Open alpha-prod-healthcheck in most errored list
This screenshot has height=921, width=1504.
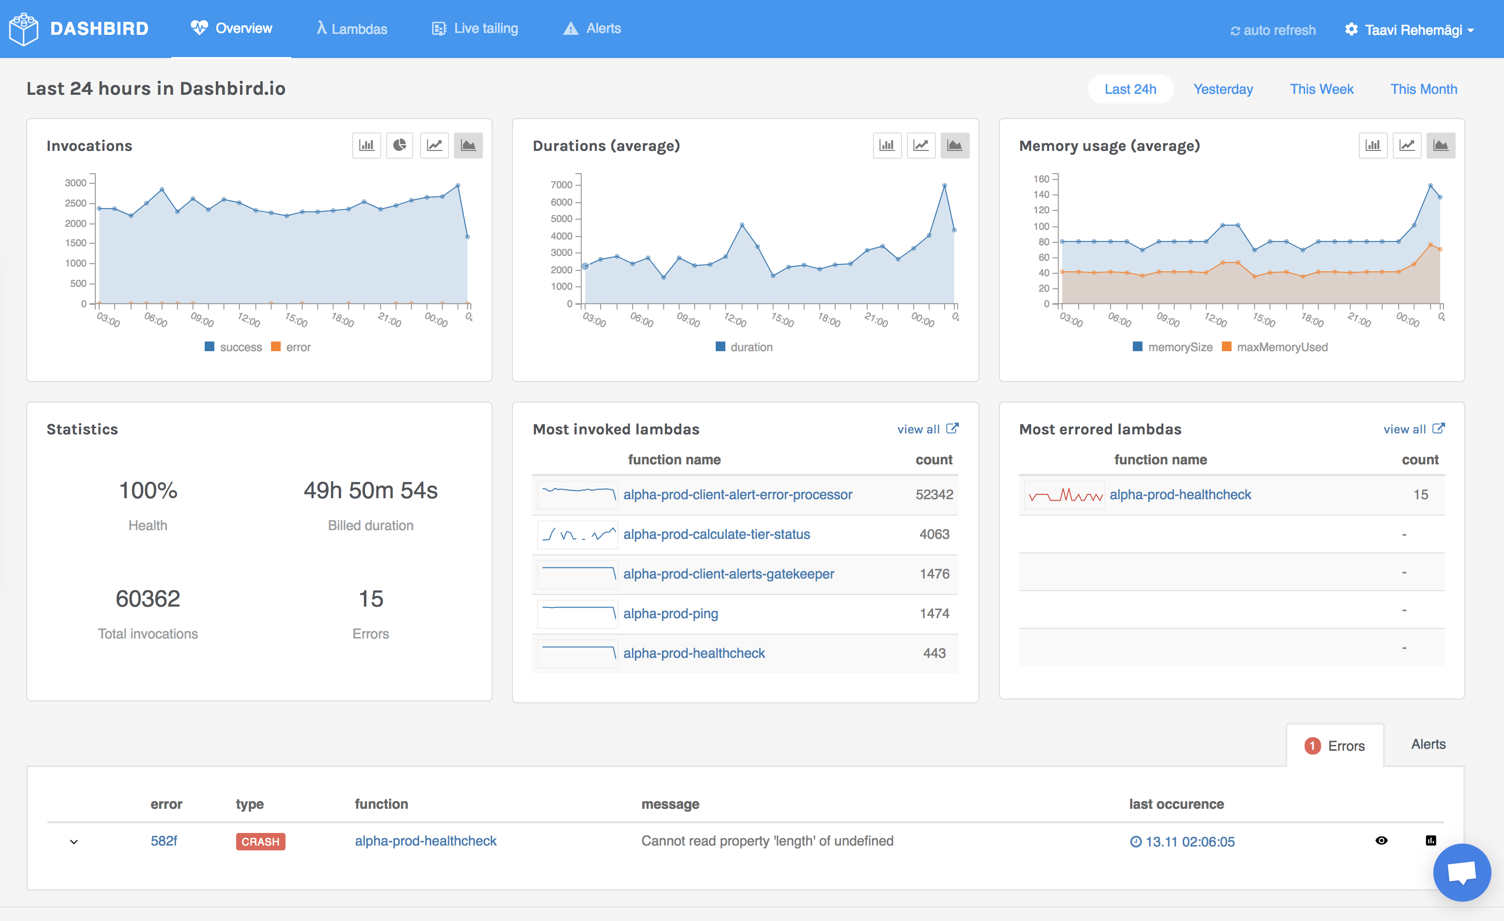1180,494
